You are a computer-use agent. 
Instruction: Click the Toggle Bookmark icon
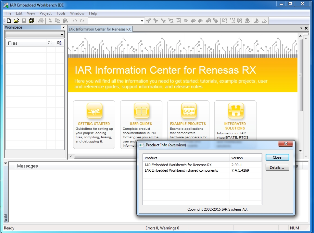[x=186, y=21]
